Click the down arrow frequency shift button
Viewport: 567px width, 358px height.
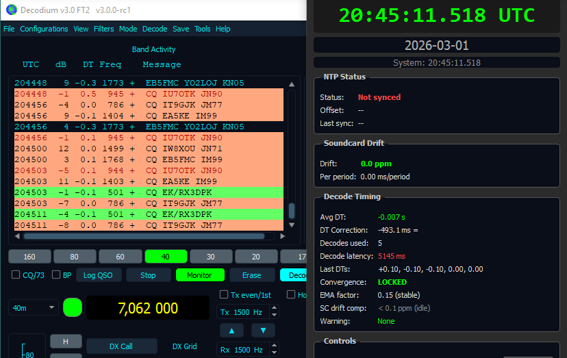point(262,331)
